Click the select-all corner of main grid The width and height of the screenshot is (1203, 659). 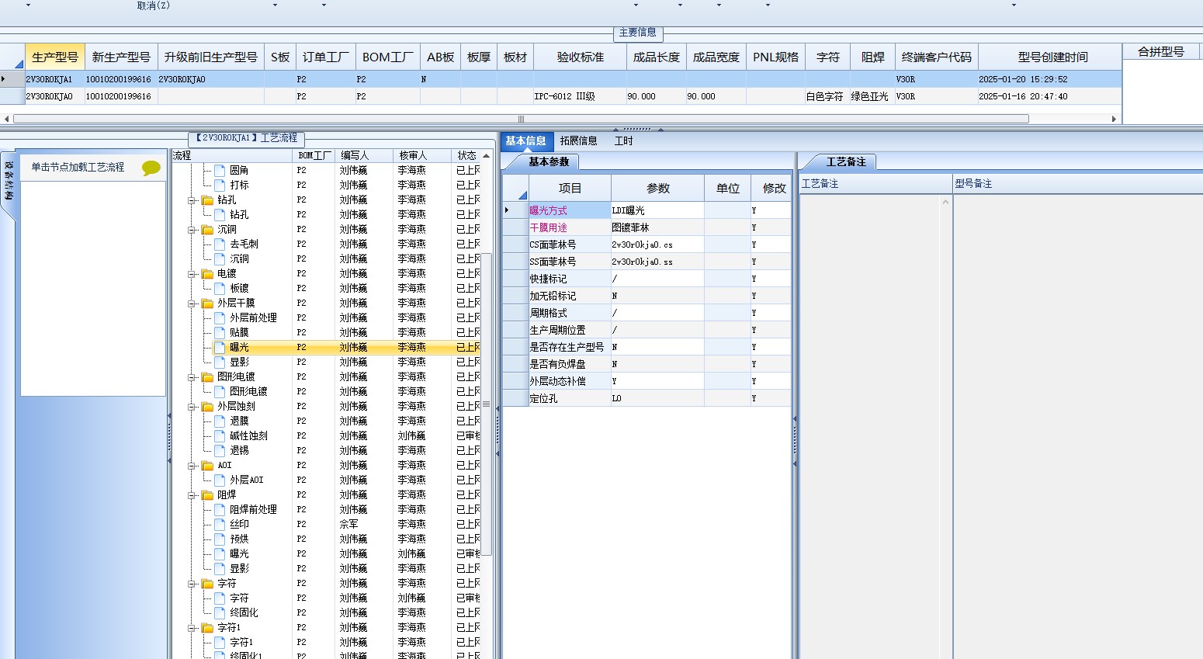(x=12, y=57)
